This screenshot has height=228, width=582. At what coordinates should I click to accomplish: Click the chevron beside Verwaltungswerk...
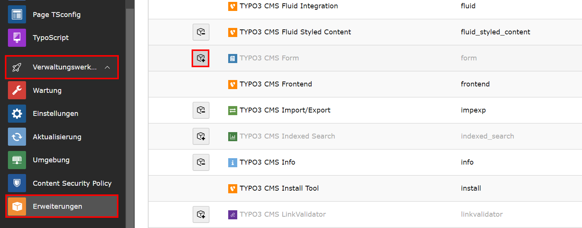pos(107,67)
